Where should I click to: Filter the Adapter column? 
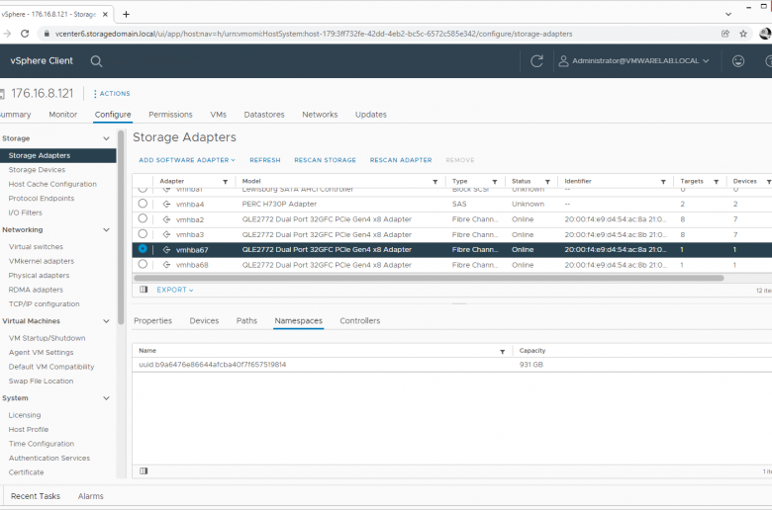pos(226,182)
